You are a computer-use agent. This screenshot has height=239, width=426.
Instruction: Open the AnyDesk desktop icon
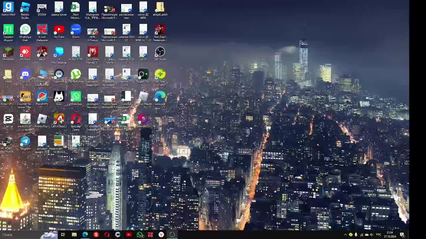[x=25, y=54]
